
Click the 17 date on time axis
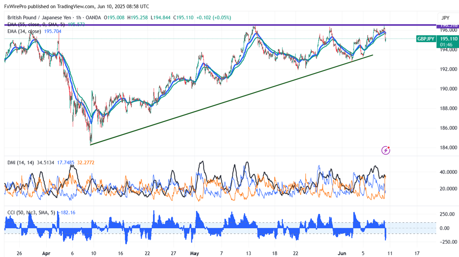point(417,253)
